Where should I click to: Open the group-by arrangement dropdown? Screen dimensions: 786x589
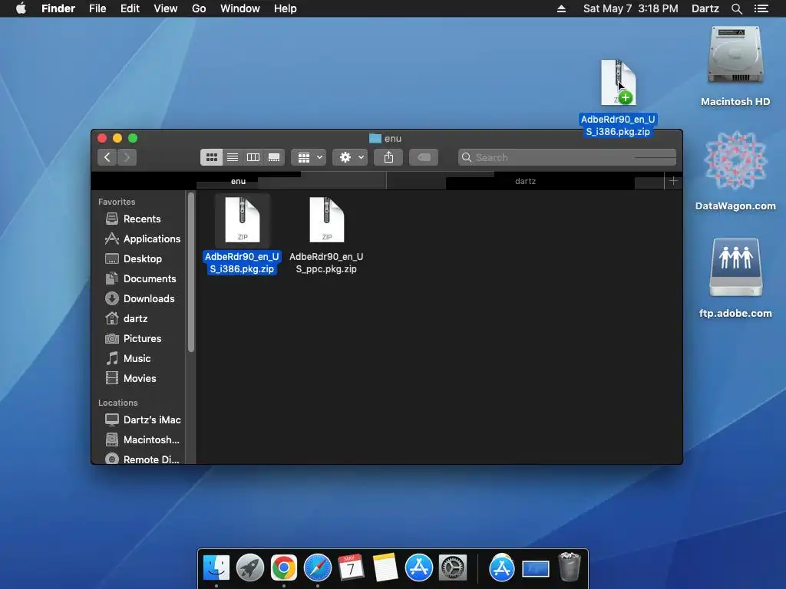(309, 157)
